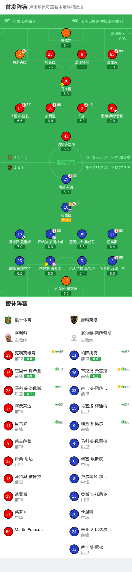Select player 30 马卡里 captain circle

click(x=66, y=81)
